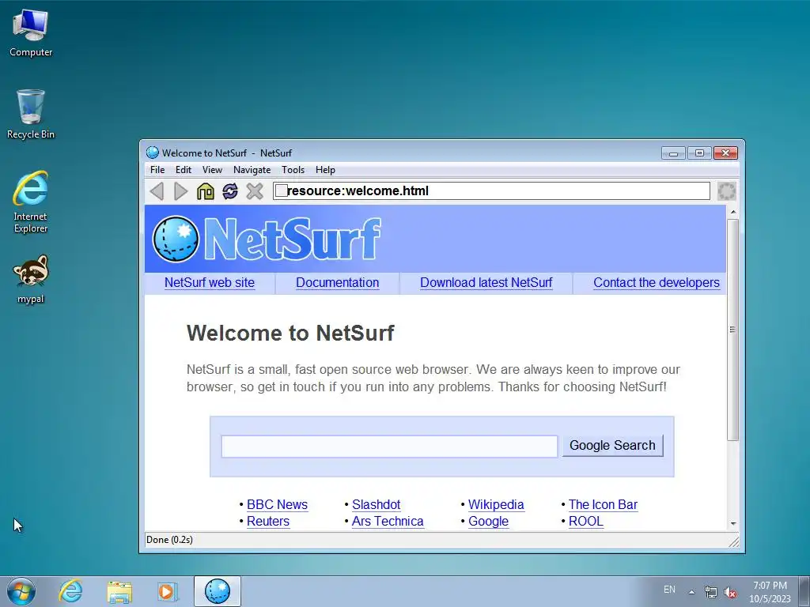Click the NetSurf globe logo on the page
Screen dimensions: 810x607
click(176, 239)
